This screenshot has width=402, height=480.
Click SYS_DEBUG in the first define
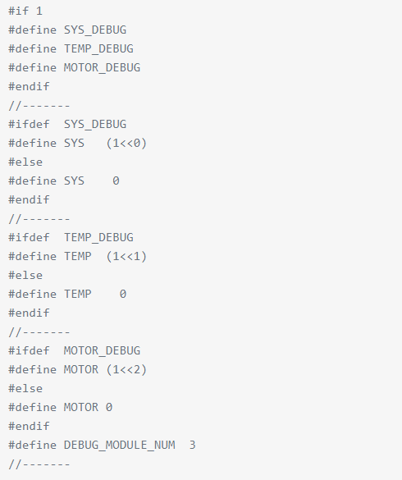[x=95, y=30]
